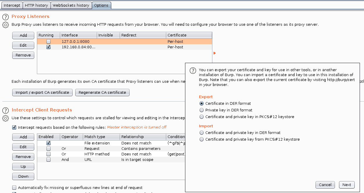Viewport: 364px width, 193px height.
Task: Select Contains parameters relationship cell
Action: pos(143,148)
